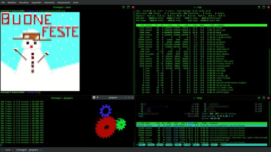Screen dimensions: 271x152
Task: Click Setup in htop function bar
Action: click(151, 145)
